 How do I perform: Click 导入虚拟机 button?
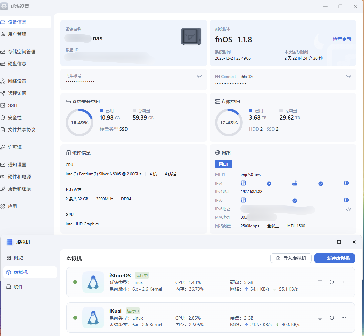click(x=291, y=258)
